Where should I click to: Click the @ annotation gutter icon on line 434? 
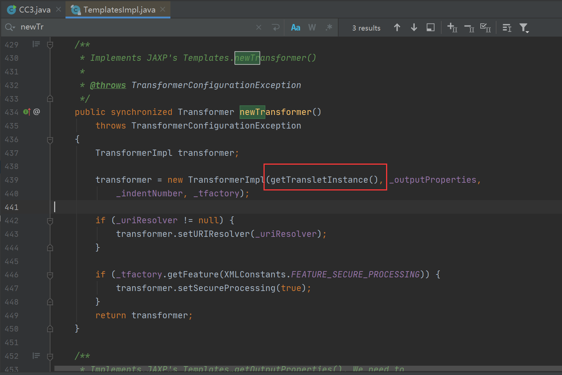click(36, 112)
